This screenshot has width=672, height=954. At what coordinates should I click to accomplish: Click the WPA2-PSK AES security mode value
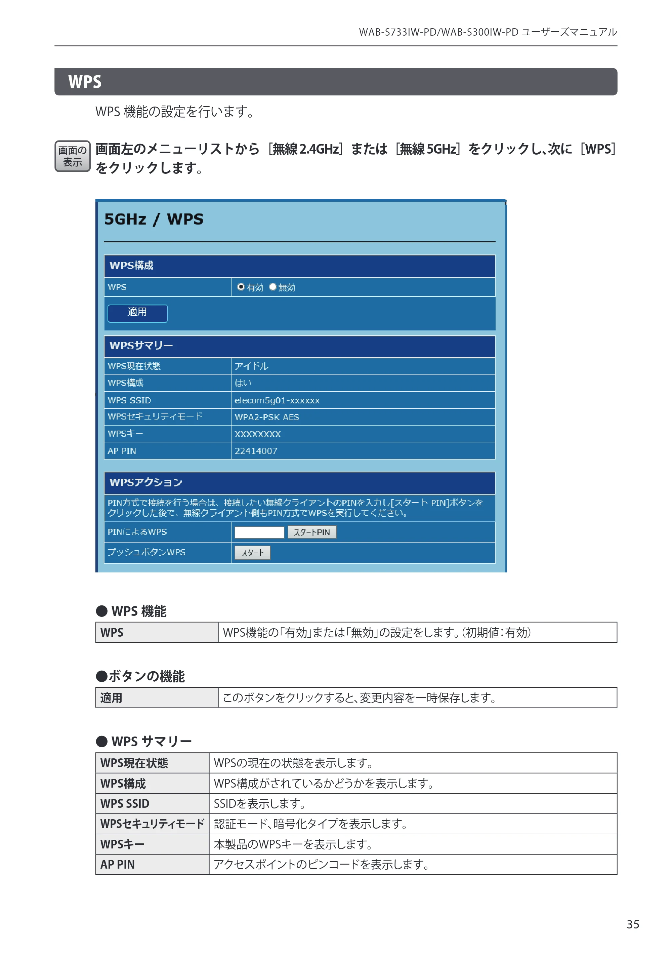[x=267, y=417]
